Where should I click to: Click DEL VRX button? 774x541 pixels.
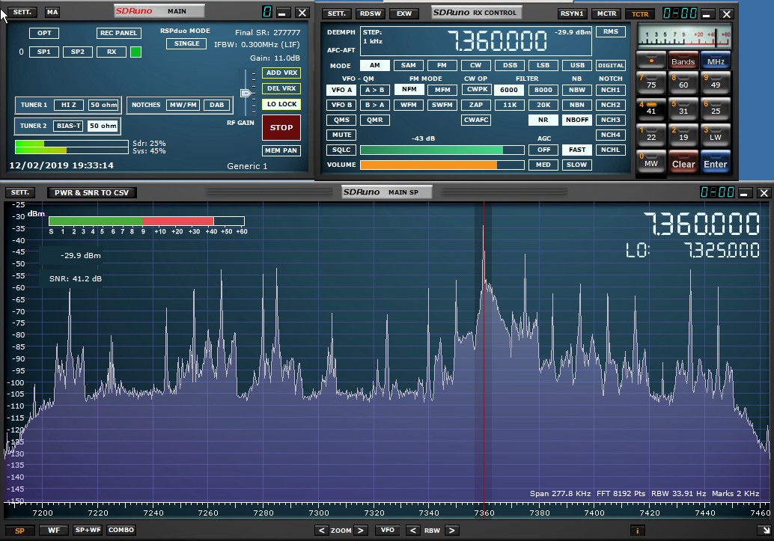coord(281,88)
